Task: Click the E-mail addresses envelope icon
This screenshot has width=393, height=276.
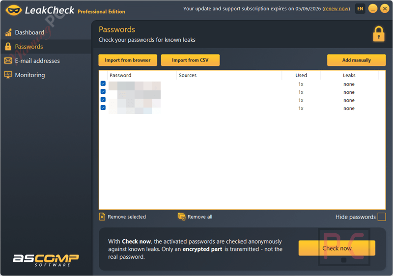Action: point(8,60)
